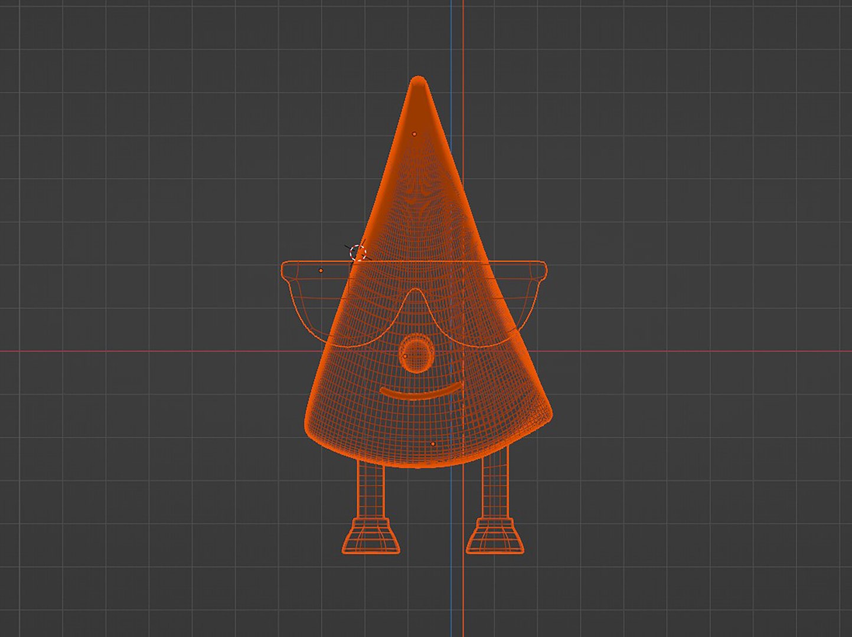Click the origin dot on the sunglasses frame
The height and width of the screenshot is (637, 852).
(x=321, y=271)
